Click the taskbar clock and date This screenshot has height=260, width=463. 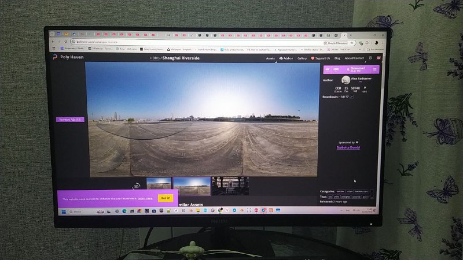367,210
